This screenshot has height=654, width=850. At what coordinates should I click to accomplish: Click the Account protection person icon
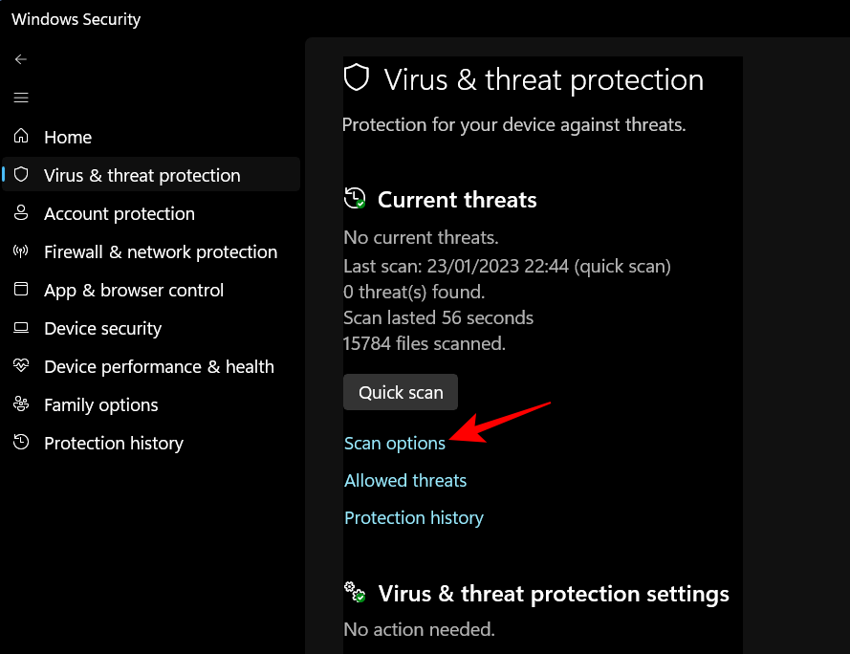[21, 213]
